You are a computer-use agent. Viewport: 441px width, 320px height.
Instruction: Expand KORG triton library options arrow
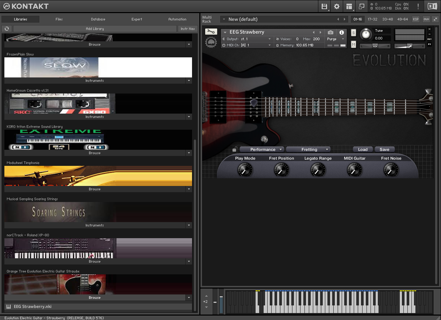click(x=189, y=153)
